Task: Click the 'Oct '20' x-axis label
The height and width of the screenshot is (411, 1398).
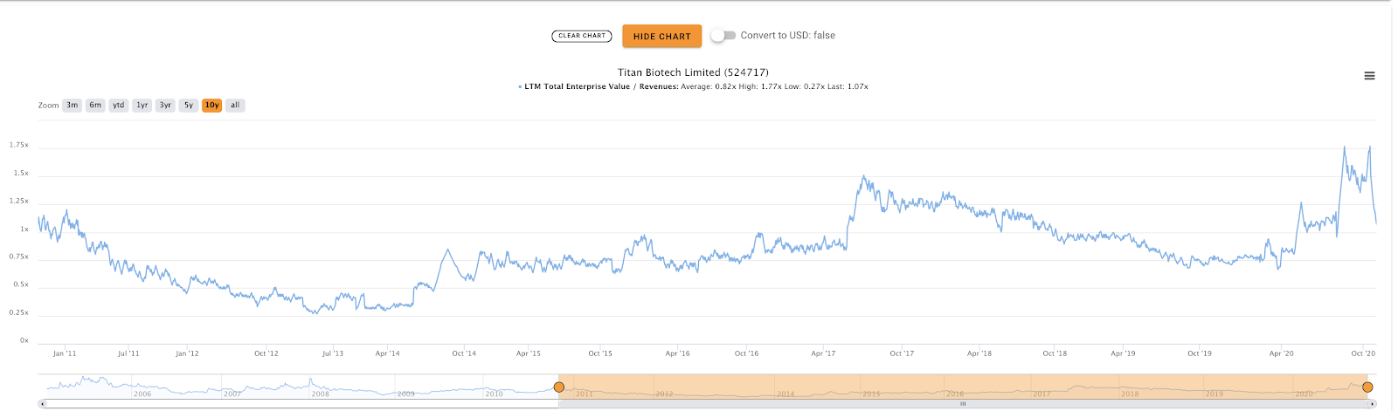Action: coord(1363,353)
